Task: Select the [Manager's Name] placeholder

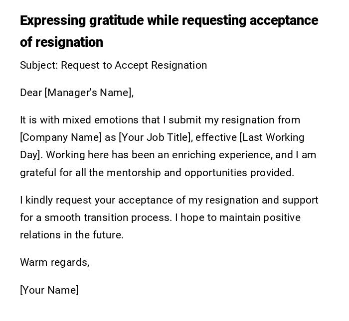Action: tap(89, 93)
